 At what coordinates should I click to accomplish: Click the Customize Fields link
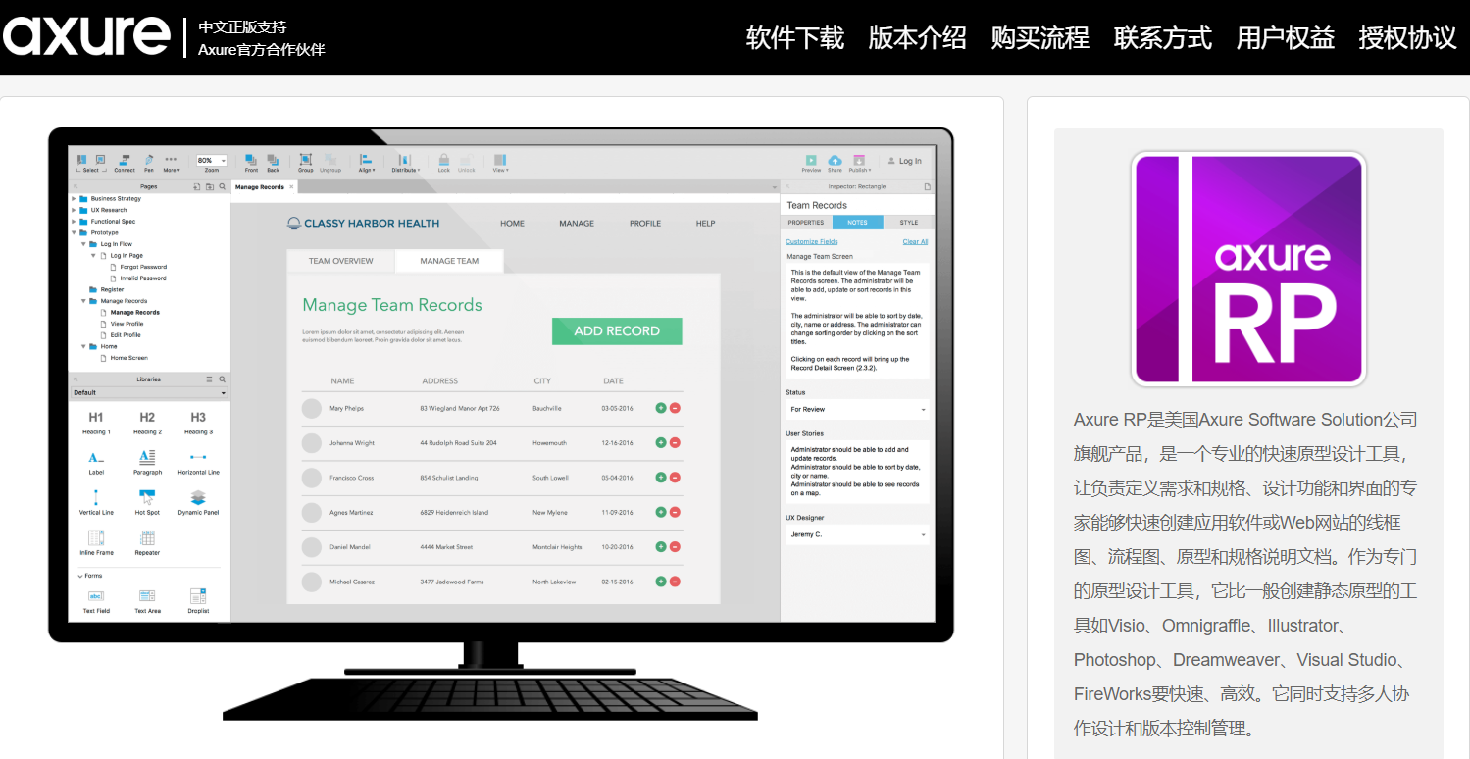(812, 241)
